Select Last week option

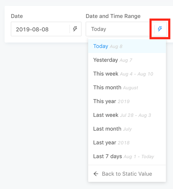[127, 115]
